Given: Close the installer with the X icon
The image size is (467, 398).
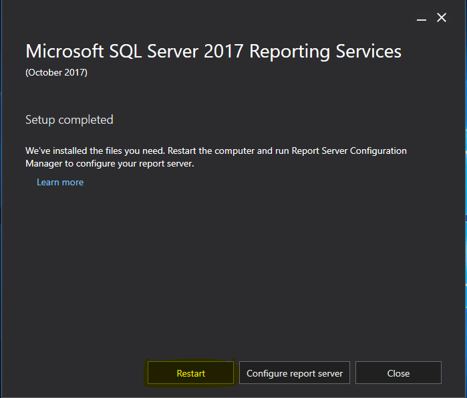Looking at the screenshot, I should pyautogui.click(x=442, y=17).
